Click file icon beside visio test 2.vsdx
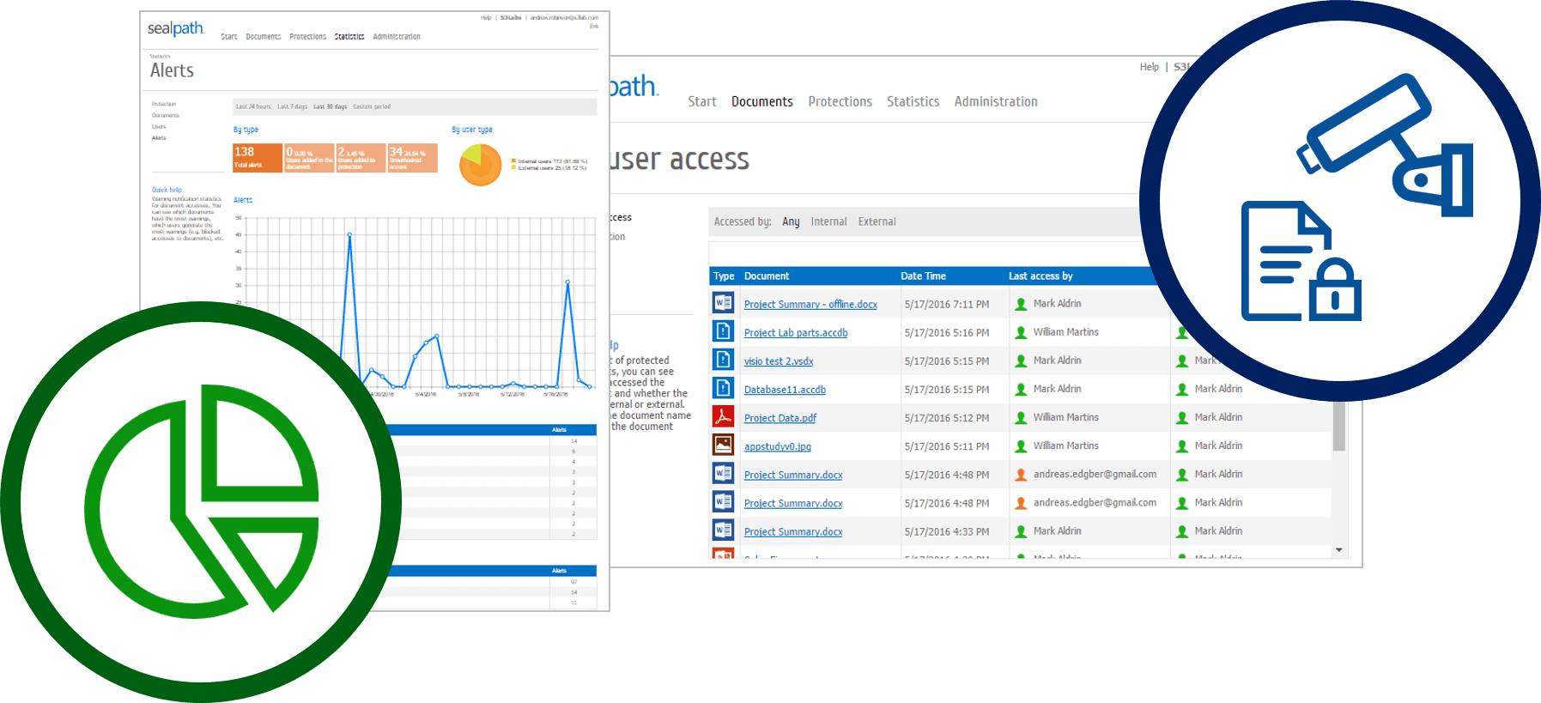The image size is (1541, 703). coord(723,360)
